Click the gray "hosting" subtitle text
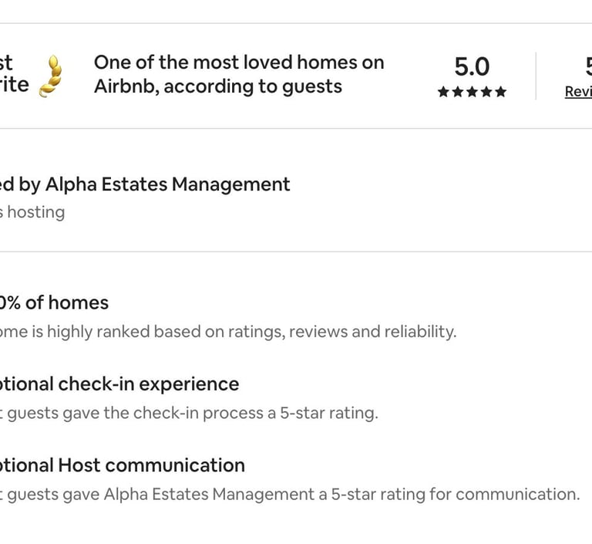This screenshot has height=544, width=592. [36, 212]
